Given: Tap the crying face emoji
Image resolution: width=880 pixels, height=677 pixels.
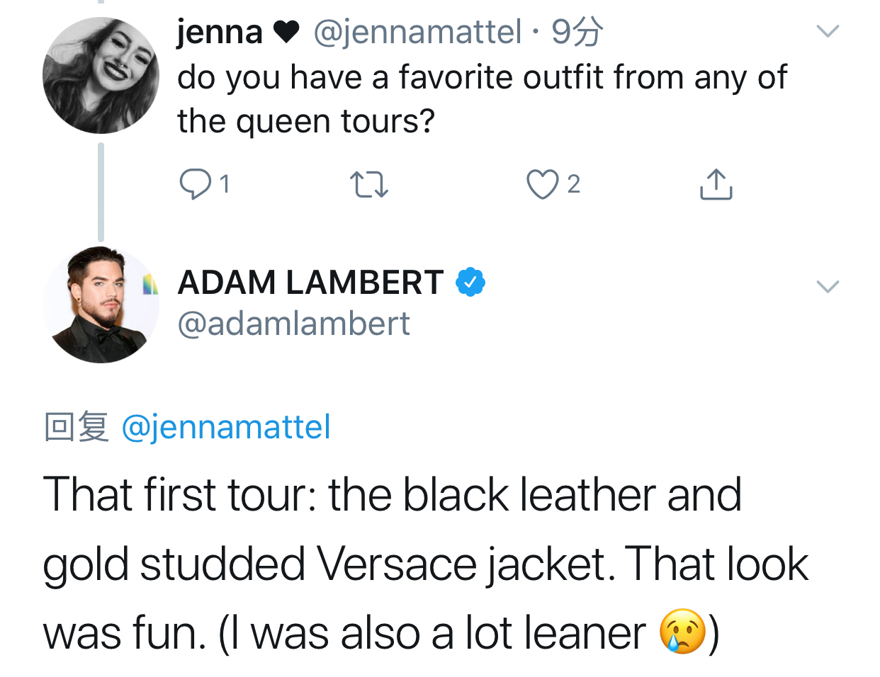Looking at the screenshot, I should click(682, 632).
